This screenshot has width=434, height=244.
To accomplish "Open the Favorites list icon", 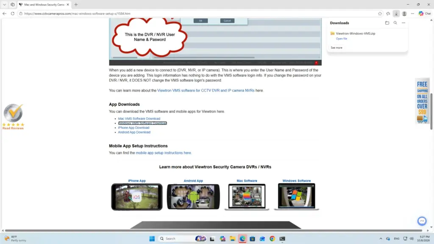I will (388, 13).
